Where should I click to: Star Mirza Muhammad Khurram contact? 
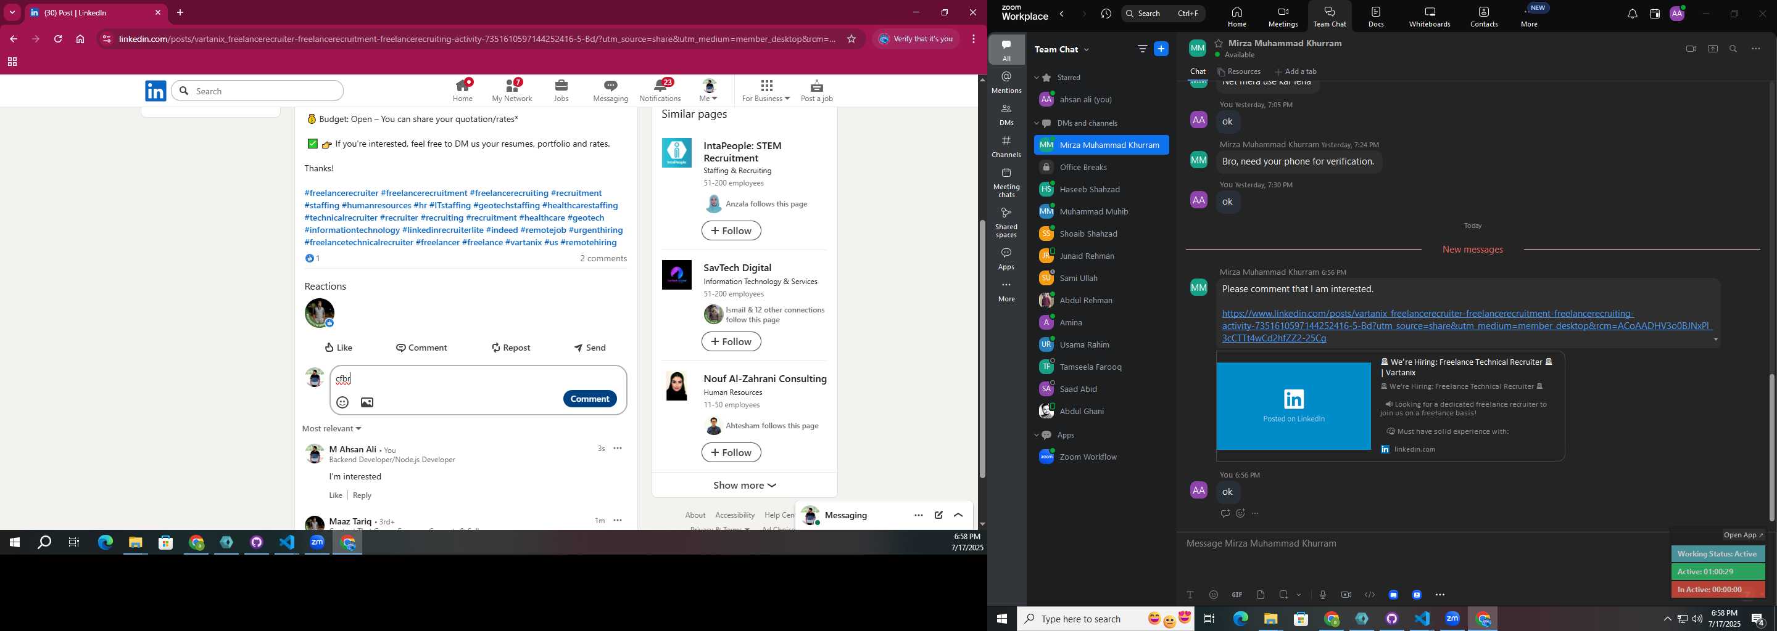pyautogui.click(x=1219, y=43)
